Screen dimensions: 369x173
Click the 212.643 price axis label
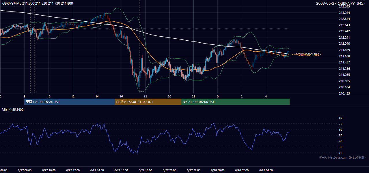tap(344, 25)
